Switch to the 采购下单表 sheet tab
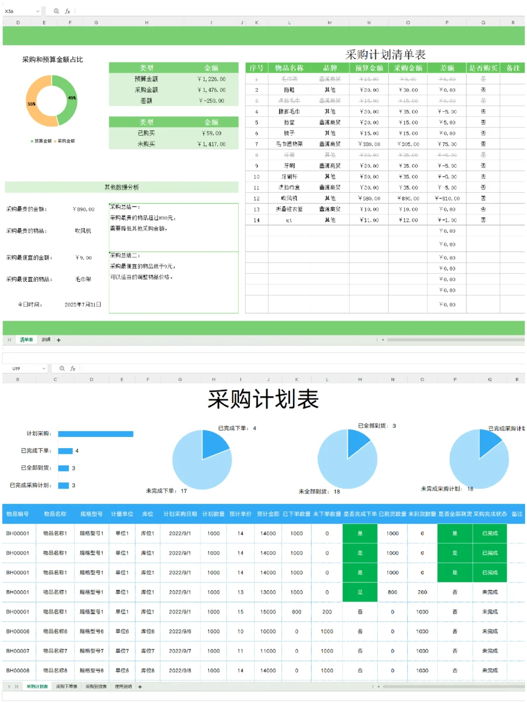This screenshot has height=703, width=527. point(66,686)
